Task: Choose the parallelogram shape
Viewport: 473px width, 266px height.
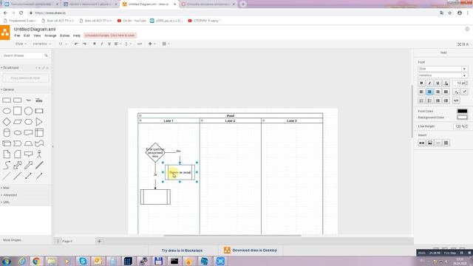Action: tap(18, 122)
